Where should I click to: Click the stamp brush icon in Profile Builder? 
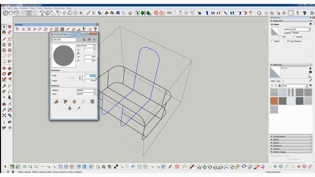click(70, 108)
